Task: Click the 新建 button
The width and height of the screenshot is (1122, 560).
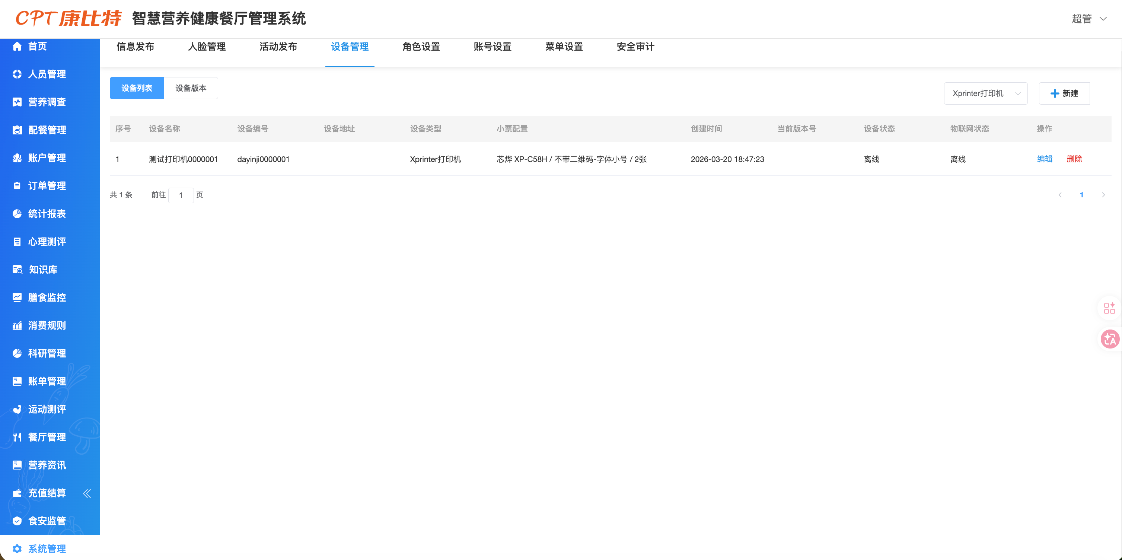Action: [1064, 93]
